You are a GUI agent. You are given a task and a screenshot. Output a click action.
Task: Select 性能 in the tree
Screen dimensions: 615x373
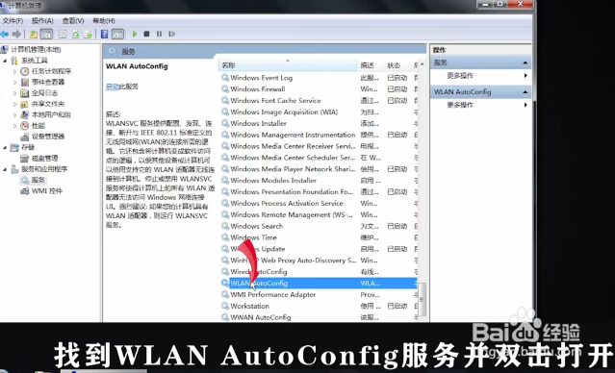38,126
